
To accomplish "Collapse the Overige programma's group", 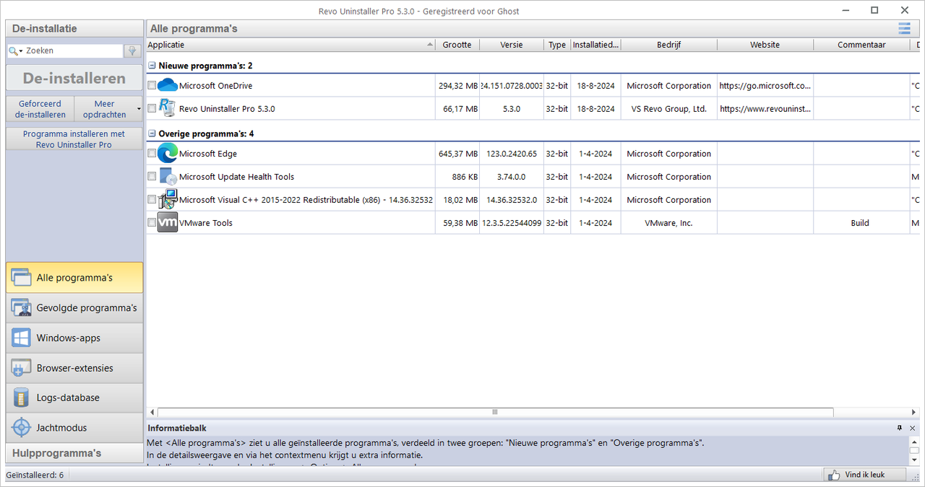I will tap(152, 133).
